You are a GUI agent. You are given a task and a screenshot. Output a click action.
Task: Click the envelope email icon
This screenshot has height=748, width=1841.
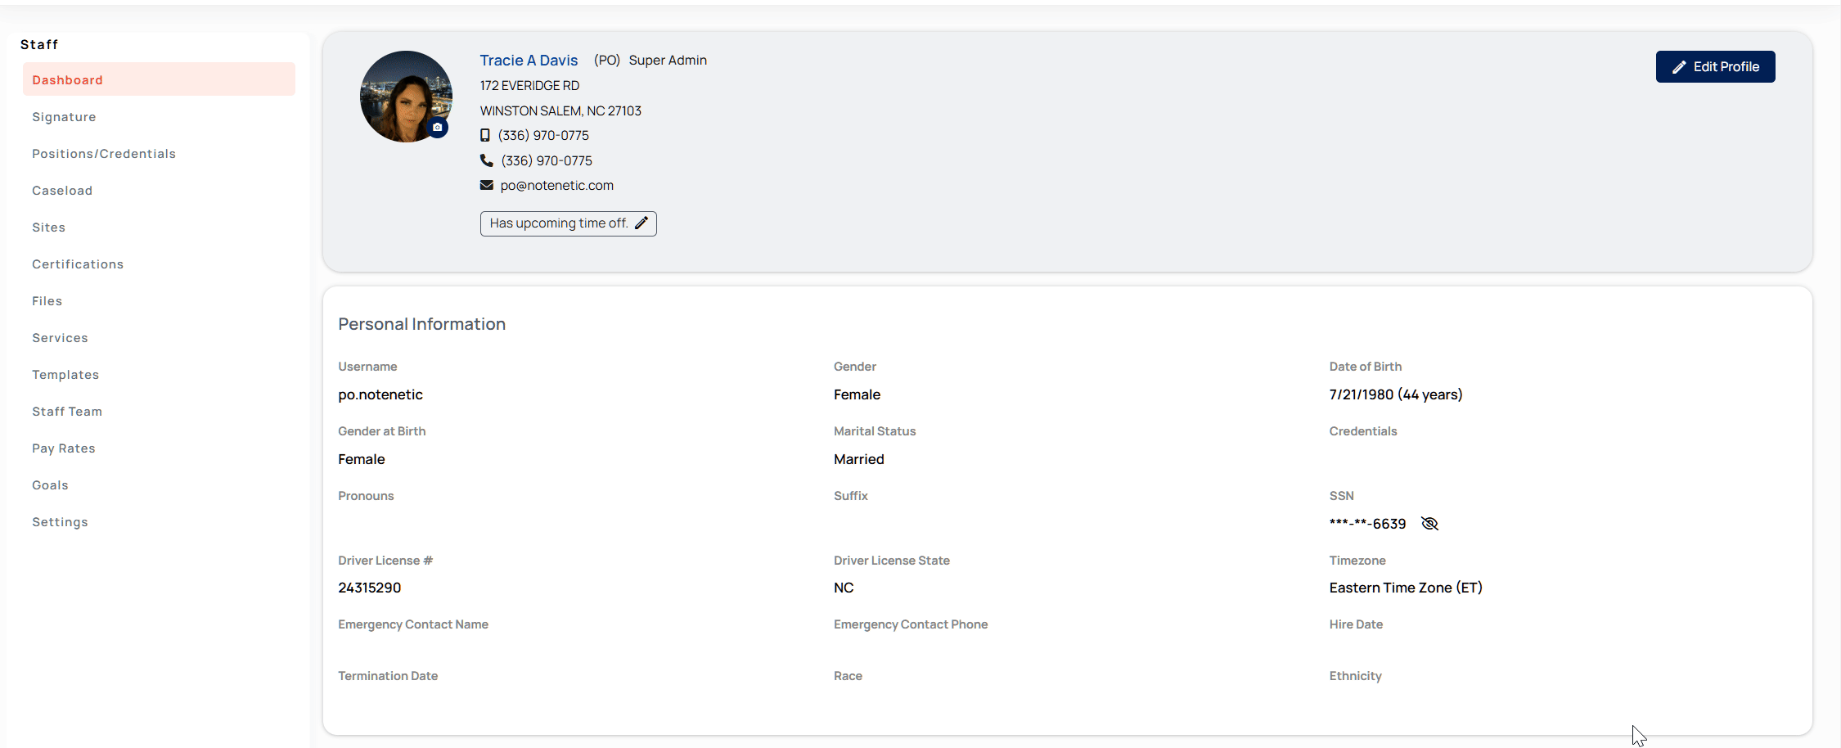(487, 185)
